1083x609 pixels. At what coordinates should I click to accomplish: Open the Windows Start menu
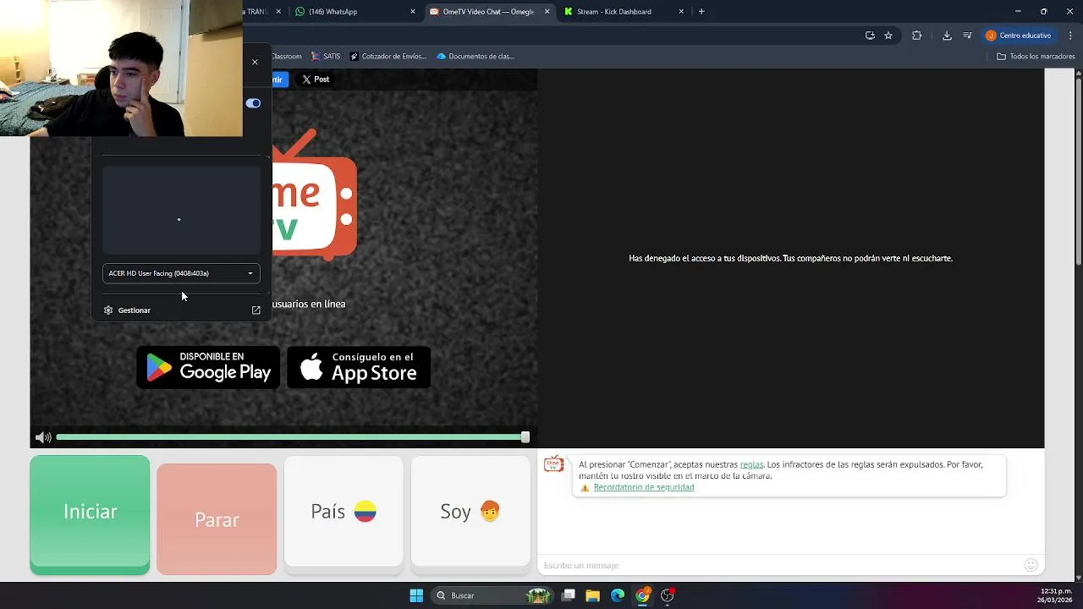pyautogui.click(x=416, y=595)
